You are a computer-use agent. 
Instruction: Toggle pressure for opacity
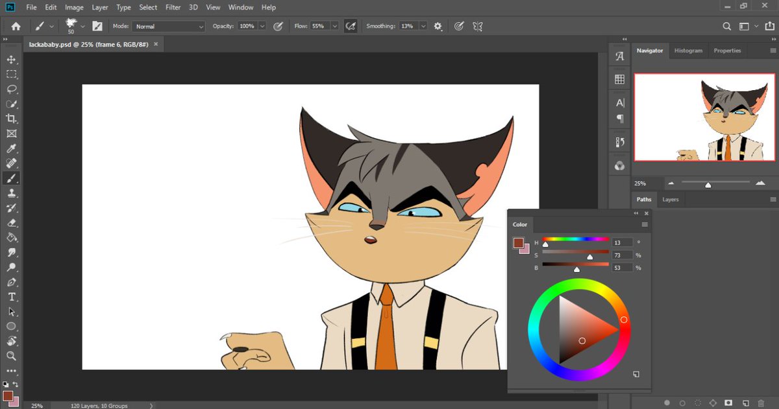(278, 27)
